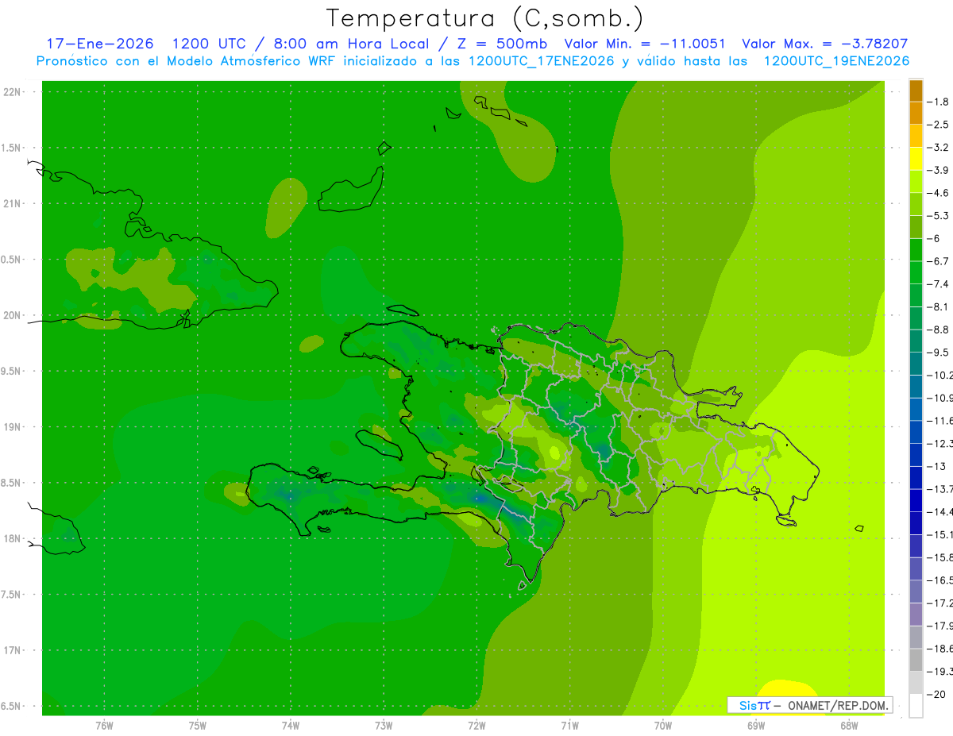The width and height of the screenshot is (953, 736).
Task: Click the '21N' latitude label
Action: [x=14, y=203]
